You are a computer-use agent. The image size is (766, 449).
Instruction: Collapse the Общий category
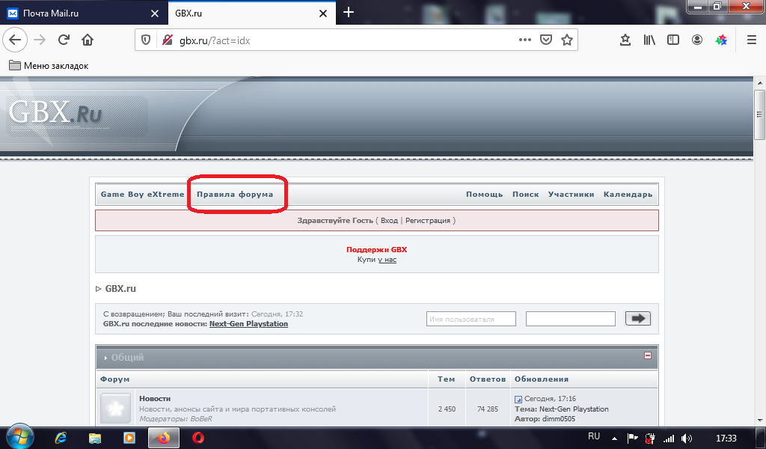pos(648,355)
